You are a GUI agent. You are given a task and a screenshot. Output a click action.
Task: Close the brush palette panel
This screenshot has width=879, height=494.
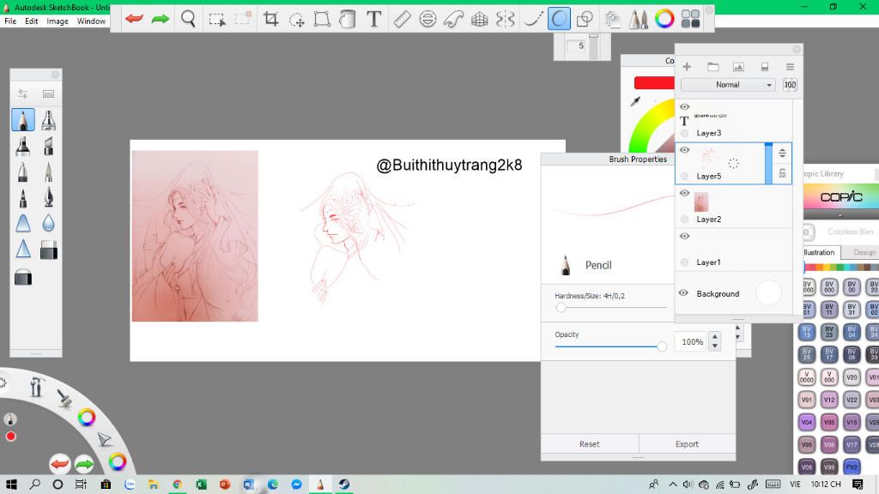click(x=55, y=75)
